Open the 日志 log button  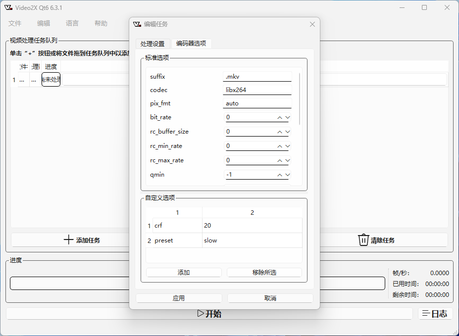[435, 314]
